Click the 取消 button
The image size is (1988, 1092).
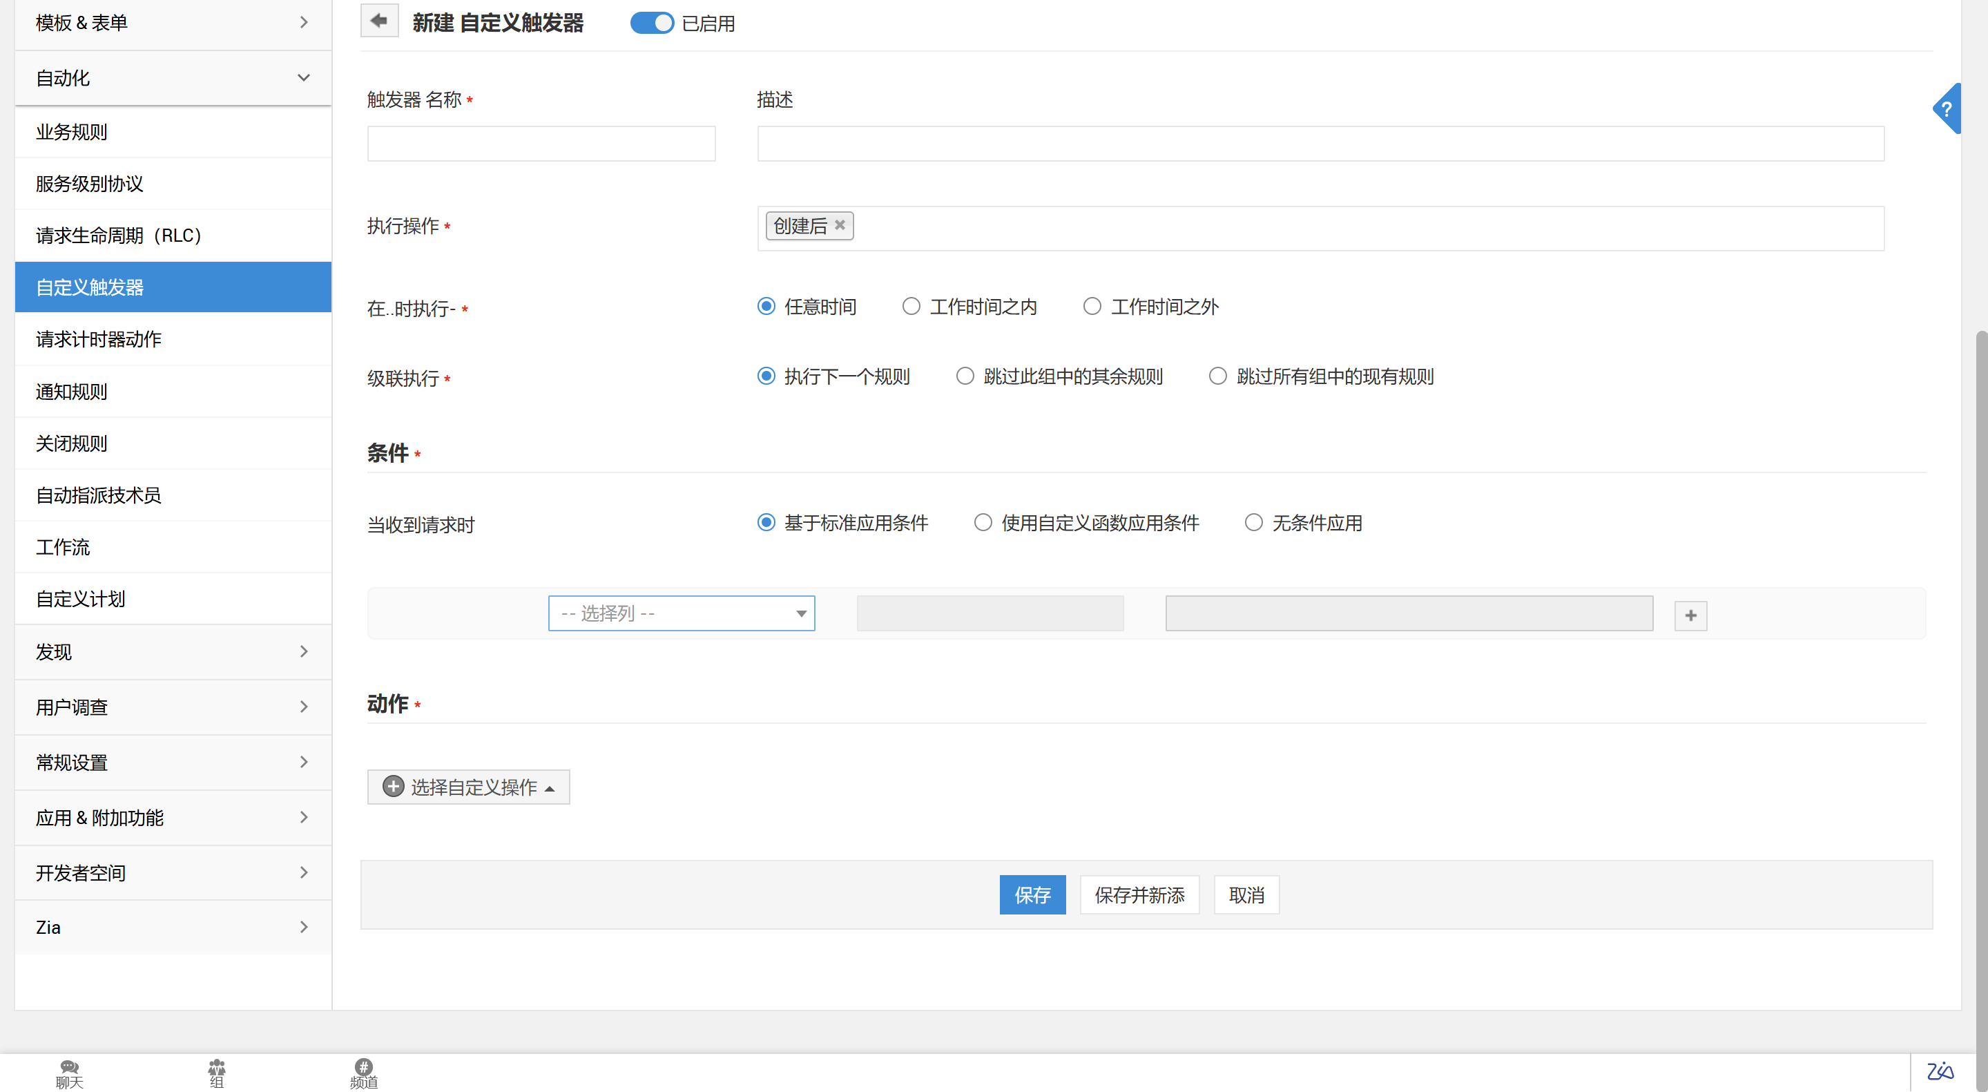1246,894
